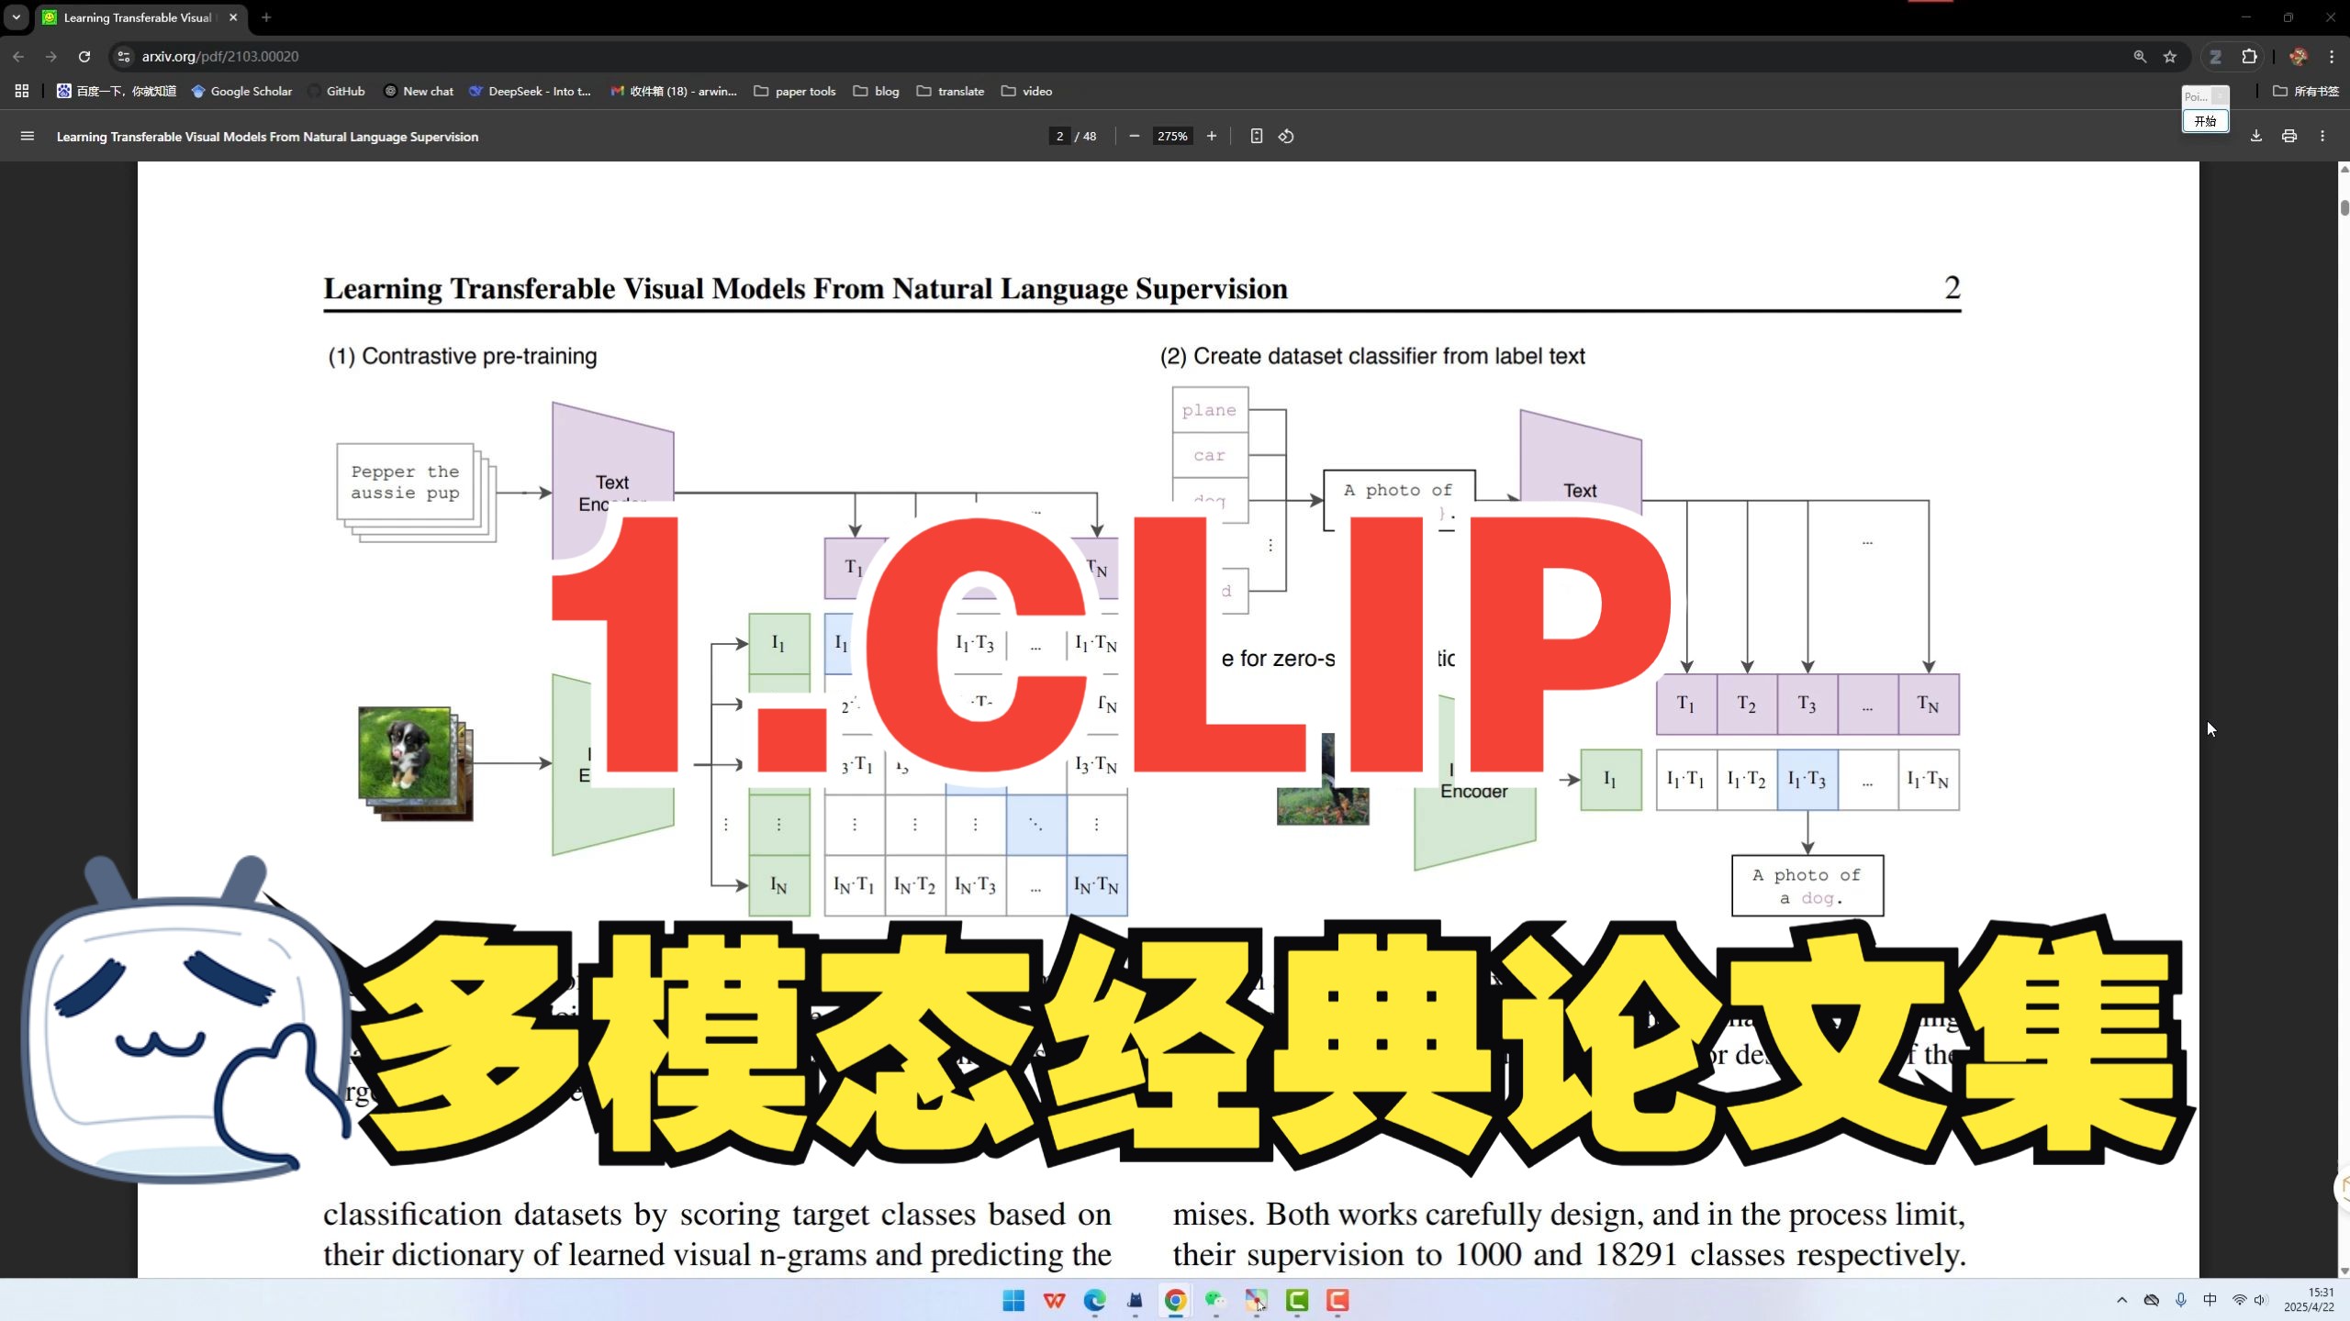Open GitHub bookmark
The width and height of the screenshot is (2350, 1321).
(337, 91)
